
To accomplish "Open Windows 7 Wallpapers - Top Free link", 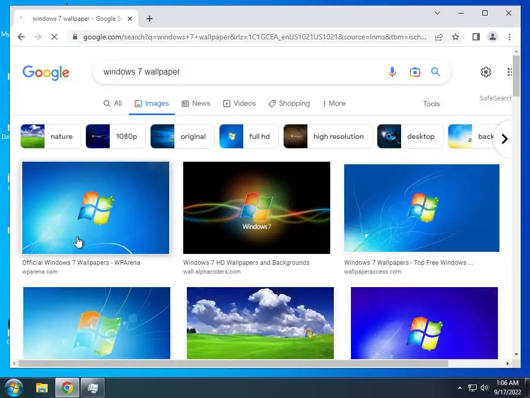I will pyautogui.click(x=408, y=263).
